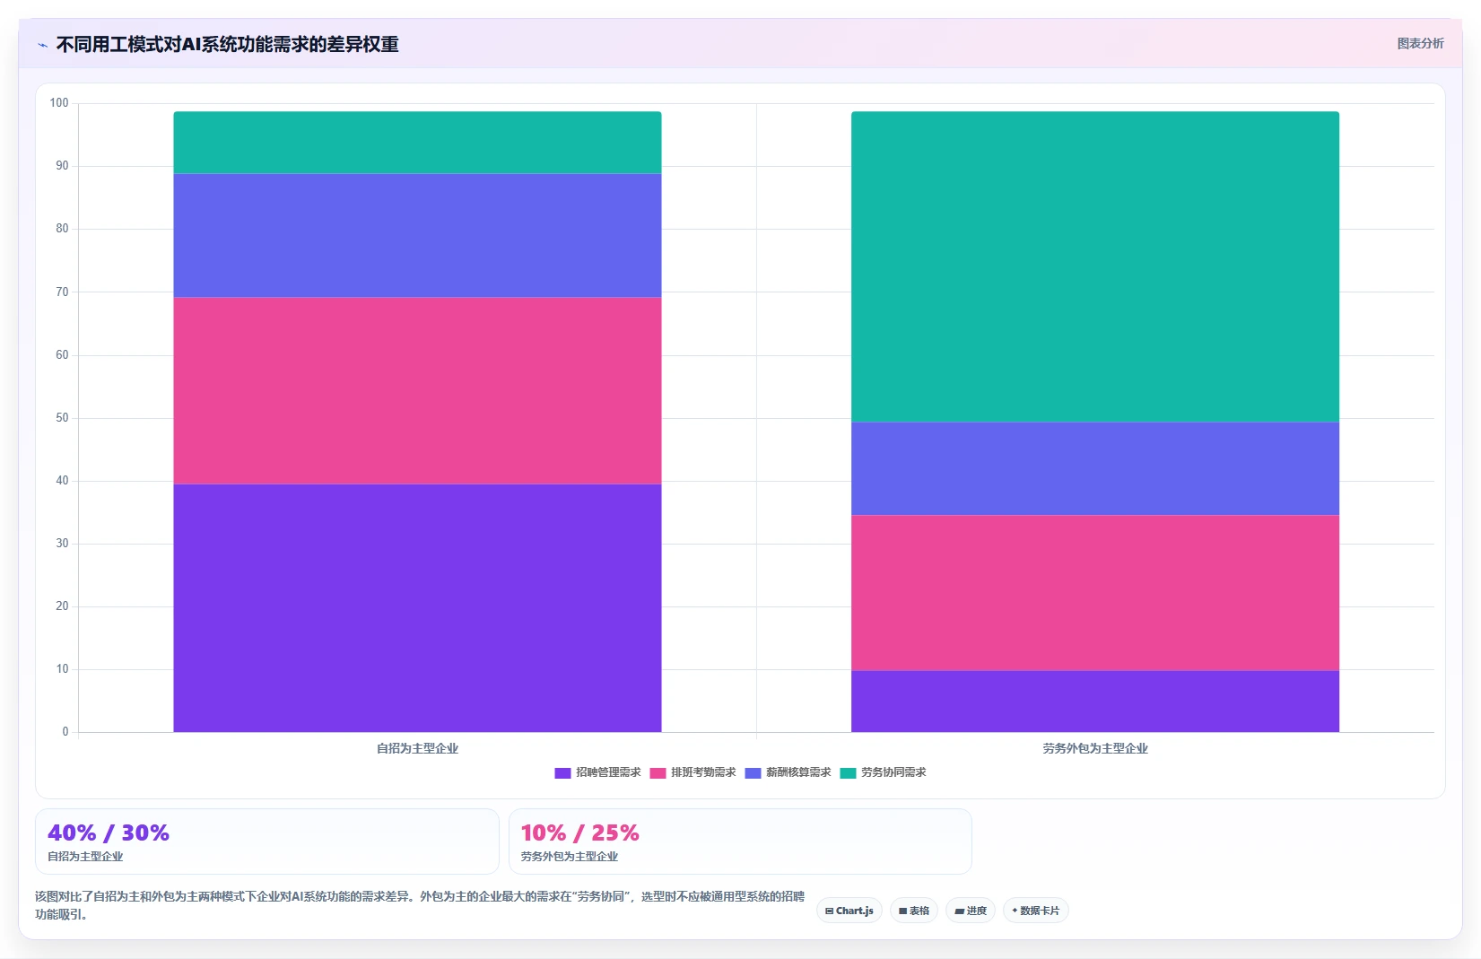Screen dimensions: 1481x959
Task: Click blue 薪酬核算 segment of 劳务外包为主型企业 bar
Action: pos(1095,469)
